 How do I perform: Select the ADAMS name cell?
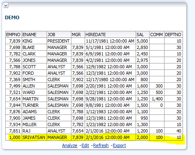pos(34,112)
